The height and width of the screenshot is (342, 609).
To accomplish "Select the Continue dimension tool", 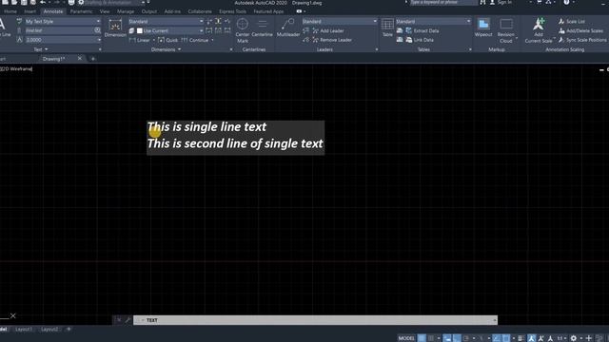I will (x=195, y=40).
